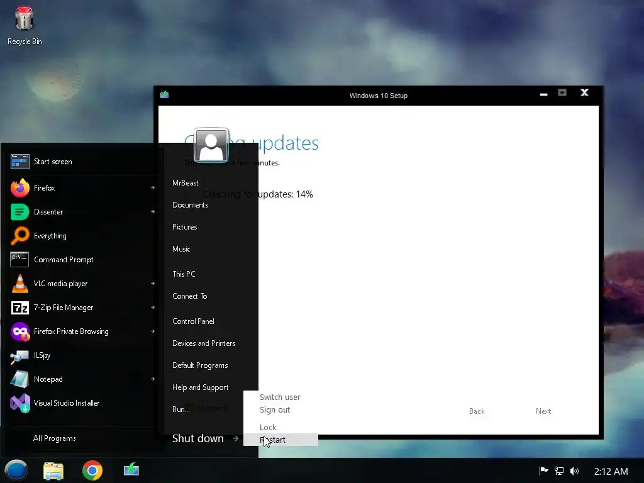Click the Start orb button

tap(16, 470)
